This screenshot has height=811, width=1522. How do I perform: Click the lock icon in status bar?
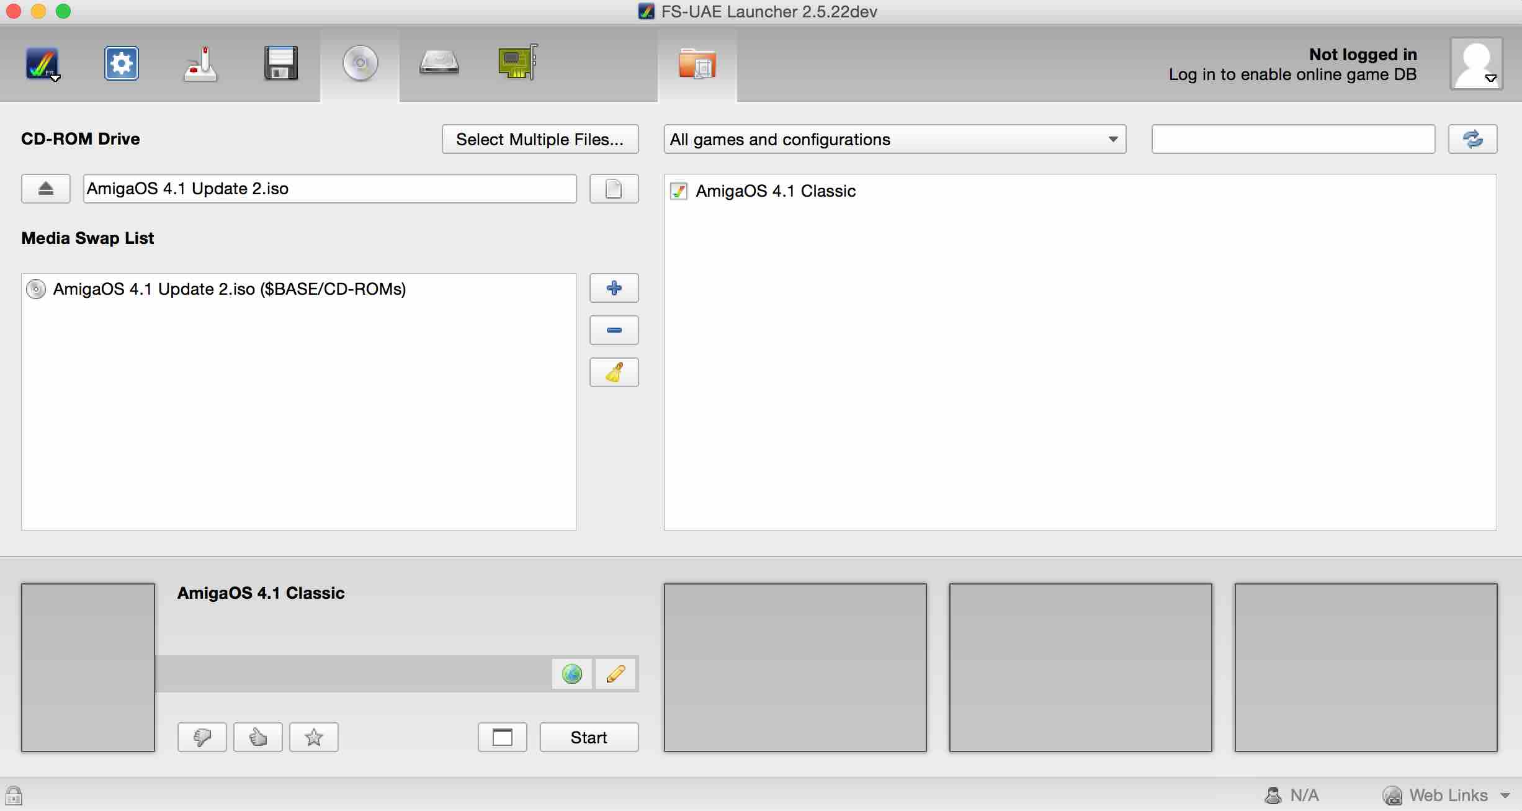[x=14, y=795]
